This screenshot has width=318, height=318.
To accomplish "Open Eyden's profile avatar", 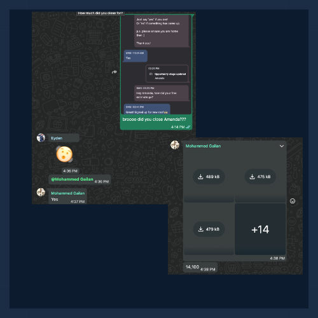I will pyautogui.click(x=41, y=137).
